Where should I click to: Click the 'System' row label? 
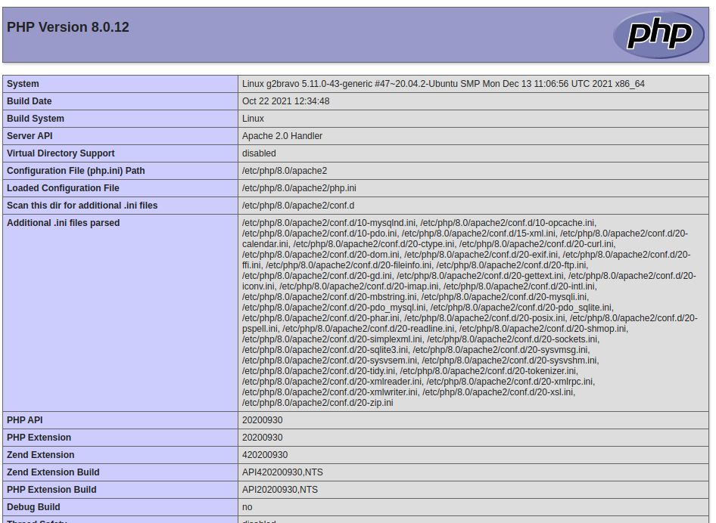[23, 84]
